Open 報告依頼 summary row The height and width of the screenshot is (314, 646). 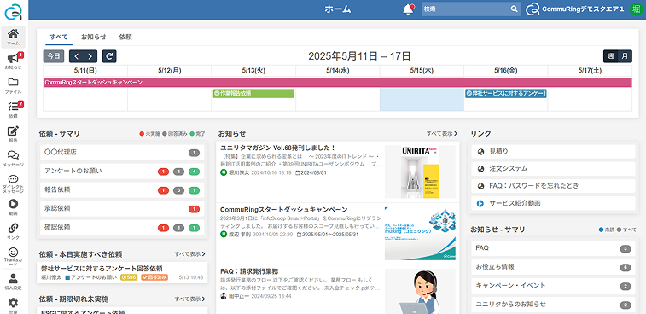(122, 190)
